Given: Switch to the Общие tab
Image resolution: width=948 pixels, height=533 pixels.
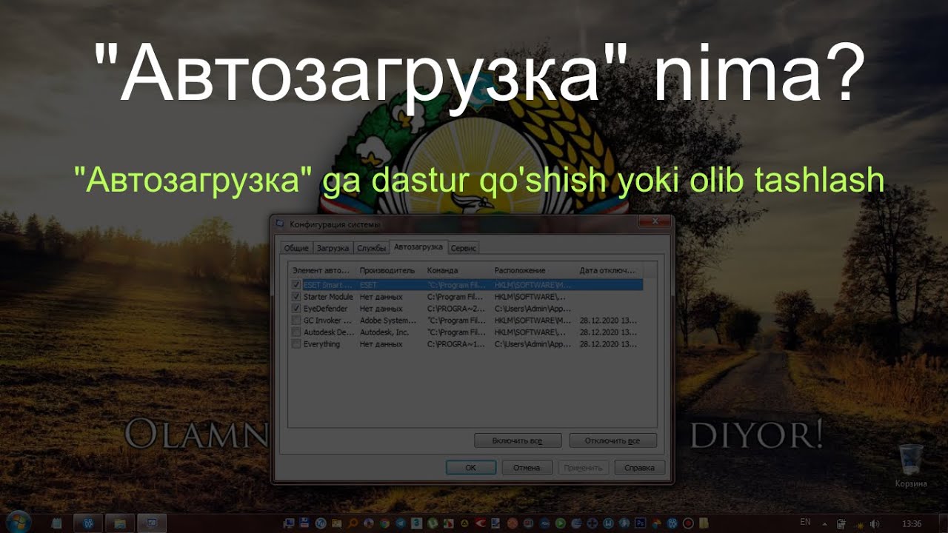Looking at the screenshot, I should point(296,248).
